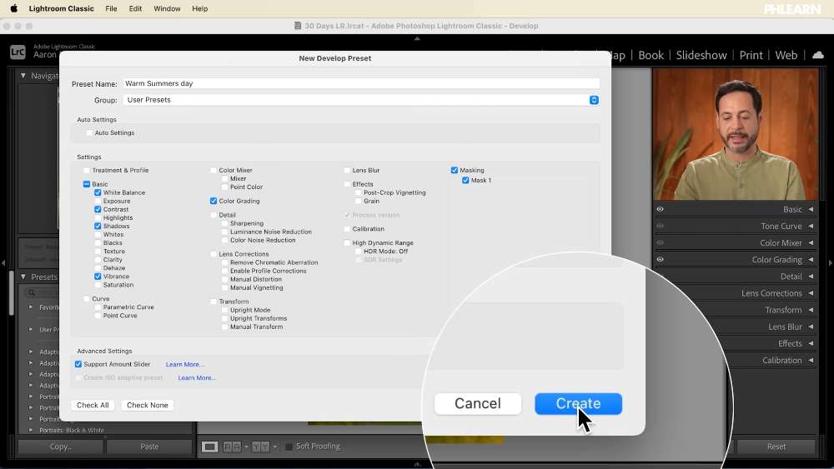The width and height of the screenshot is (834, 469).
Task: Expand the Basic panel triangle
Action: pos(811,209)
